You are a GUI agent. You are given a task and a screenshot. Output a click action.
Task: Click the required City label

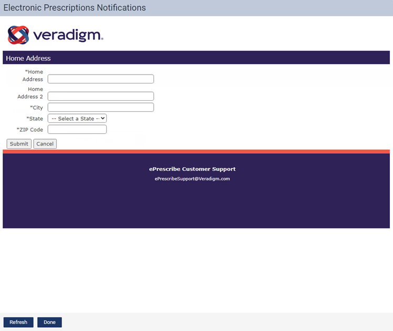tap(36, 108)
